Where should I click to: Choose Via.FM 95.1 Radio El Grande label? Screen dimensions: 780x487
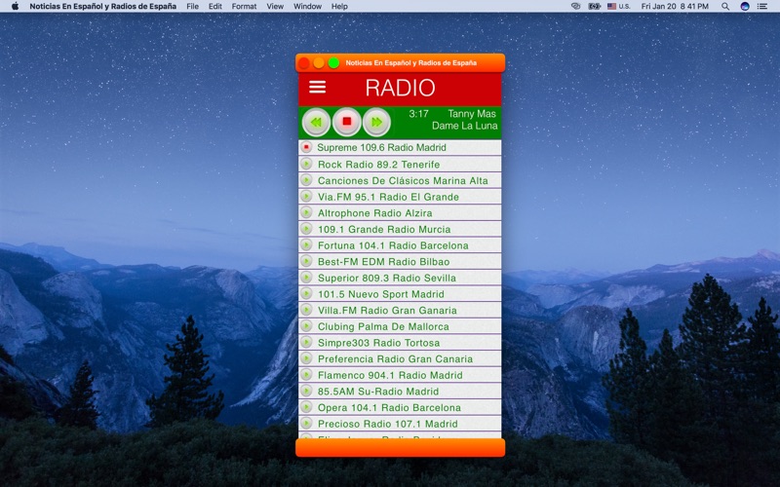388,197
